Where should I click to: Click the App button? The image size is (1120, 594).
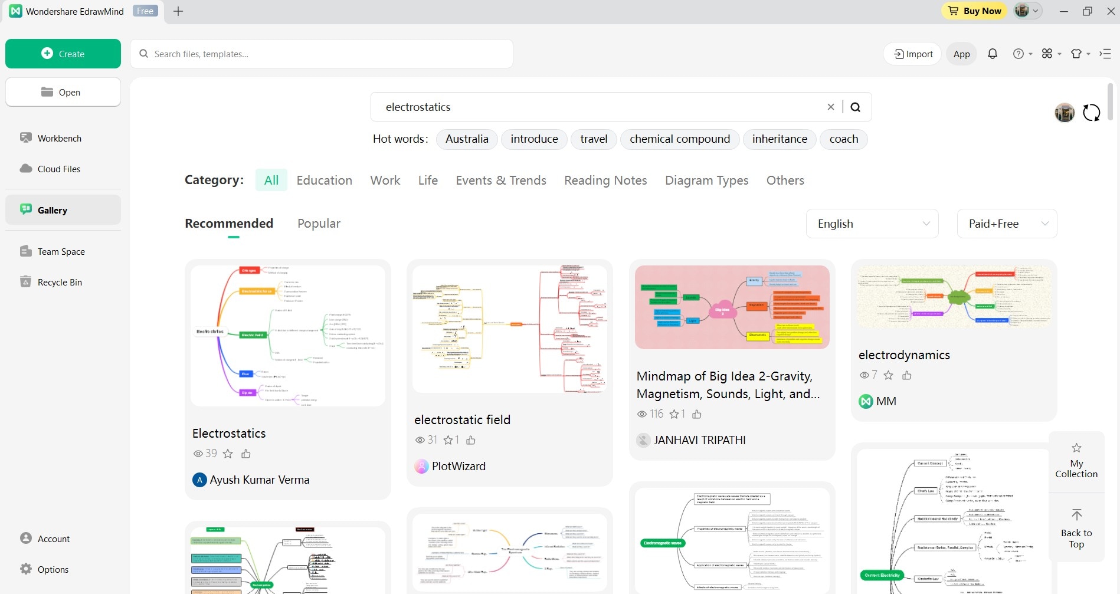961,54
